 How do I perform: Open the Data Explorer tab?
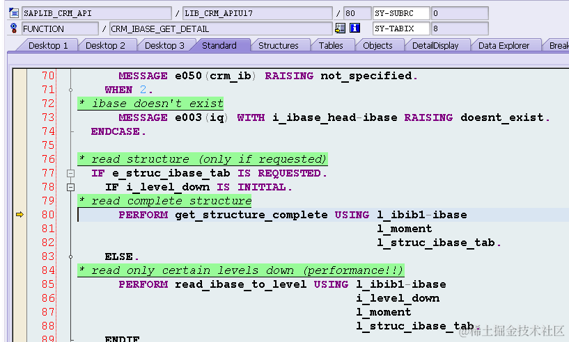click(504, 45)
